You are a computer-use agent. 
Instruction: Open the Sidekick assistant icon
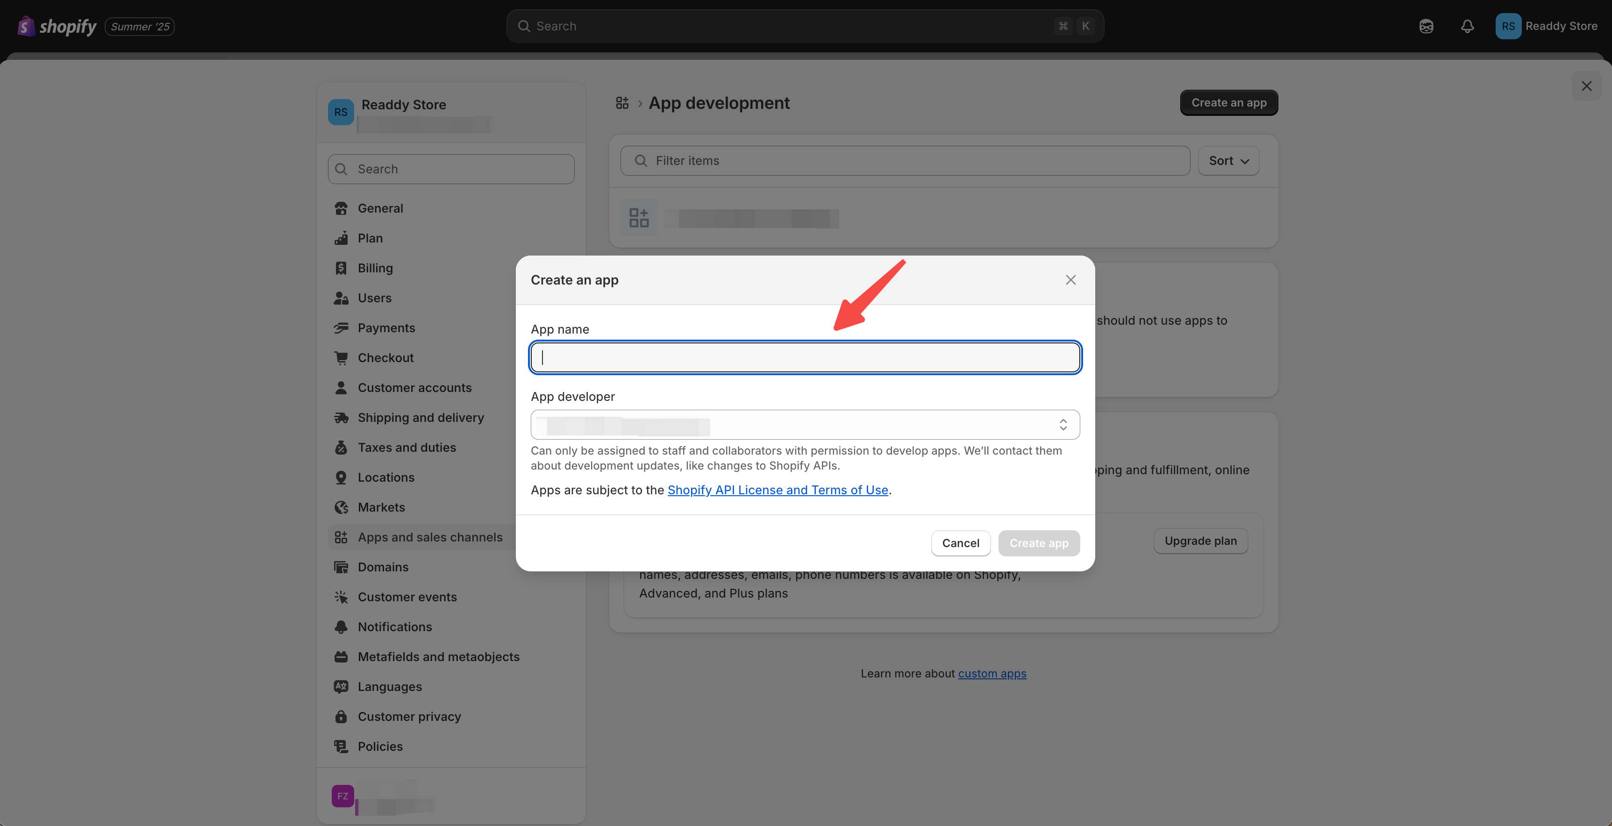(1426, 26)
